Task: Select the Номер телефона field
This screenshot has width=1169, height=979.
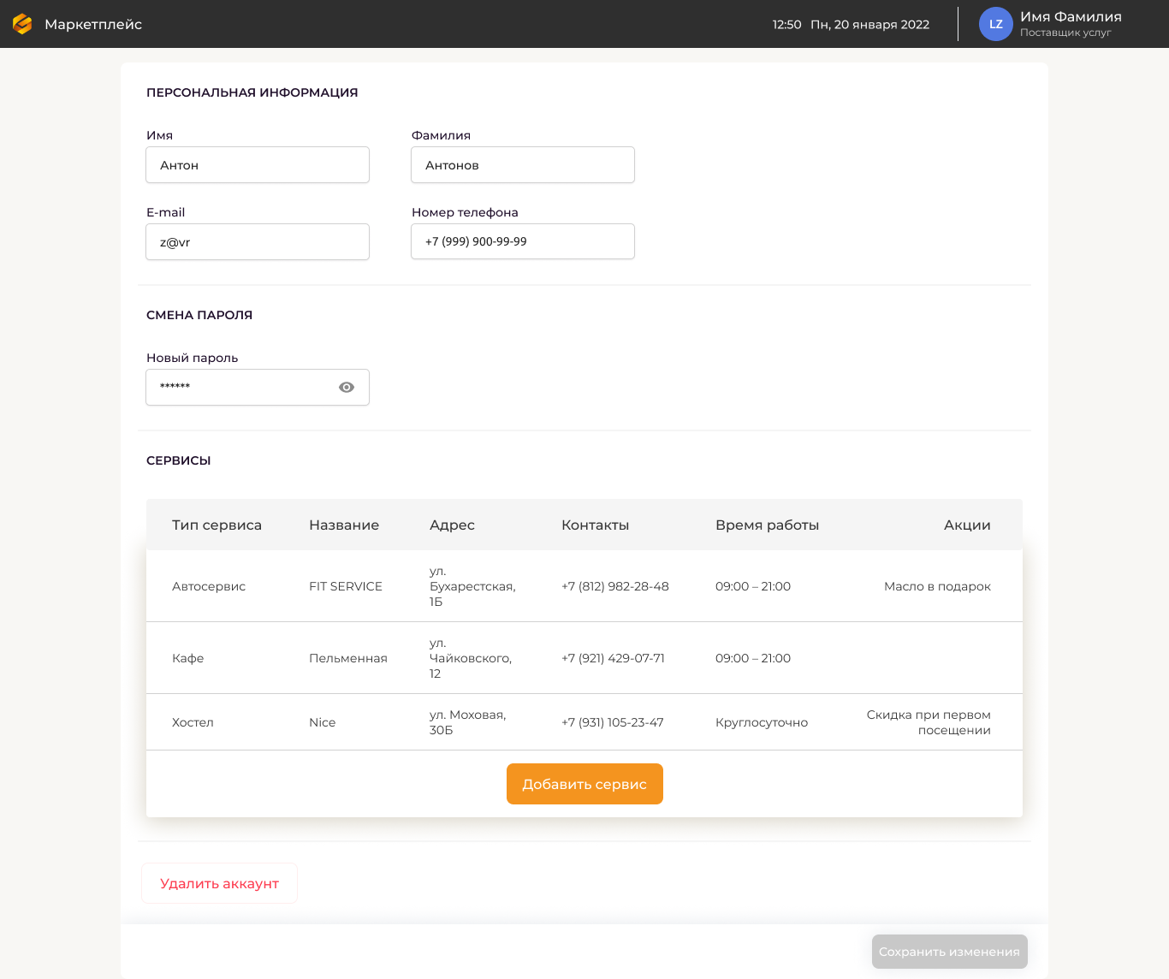Action: pos(522,242)
